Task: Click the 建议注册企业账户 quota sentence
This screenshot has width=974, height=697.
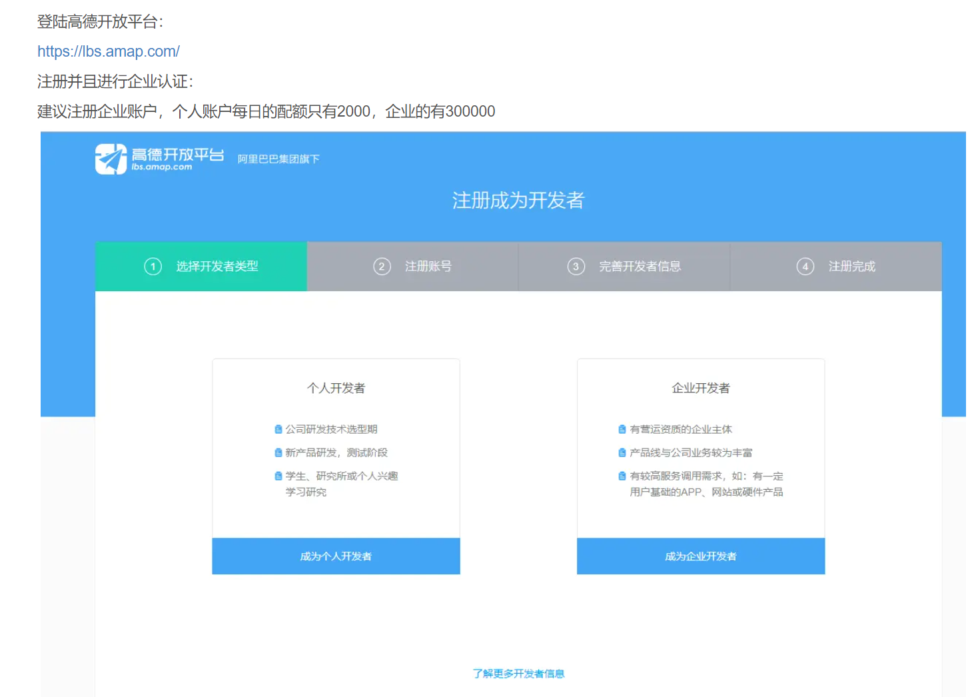Action: pos(266,111)
